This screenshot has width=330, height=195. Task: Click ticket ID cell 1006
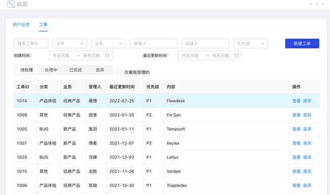pos(25,185)
